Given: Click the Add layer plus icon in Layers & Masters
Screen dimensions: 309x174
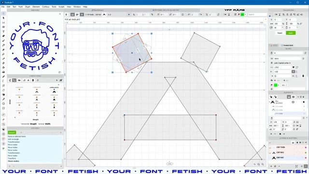Looking at the screenshot, I should (271, 166).
